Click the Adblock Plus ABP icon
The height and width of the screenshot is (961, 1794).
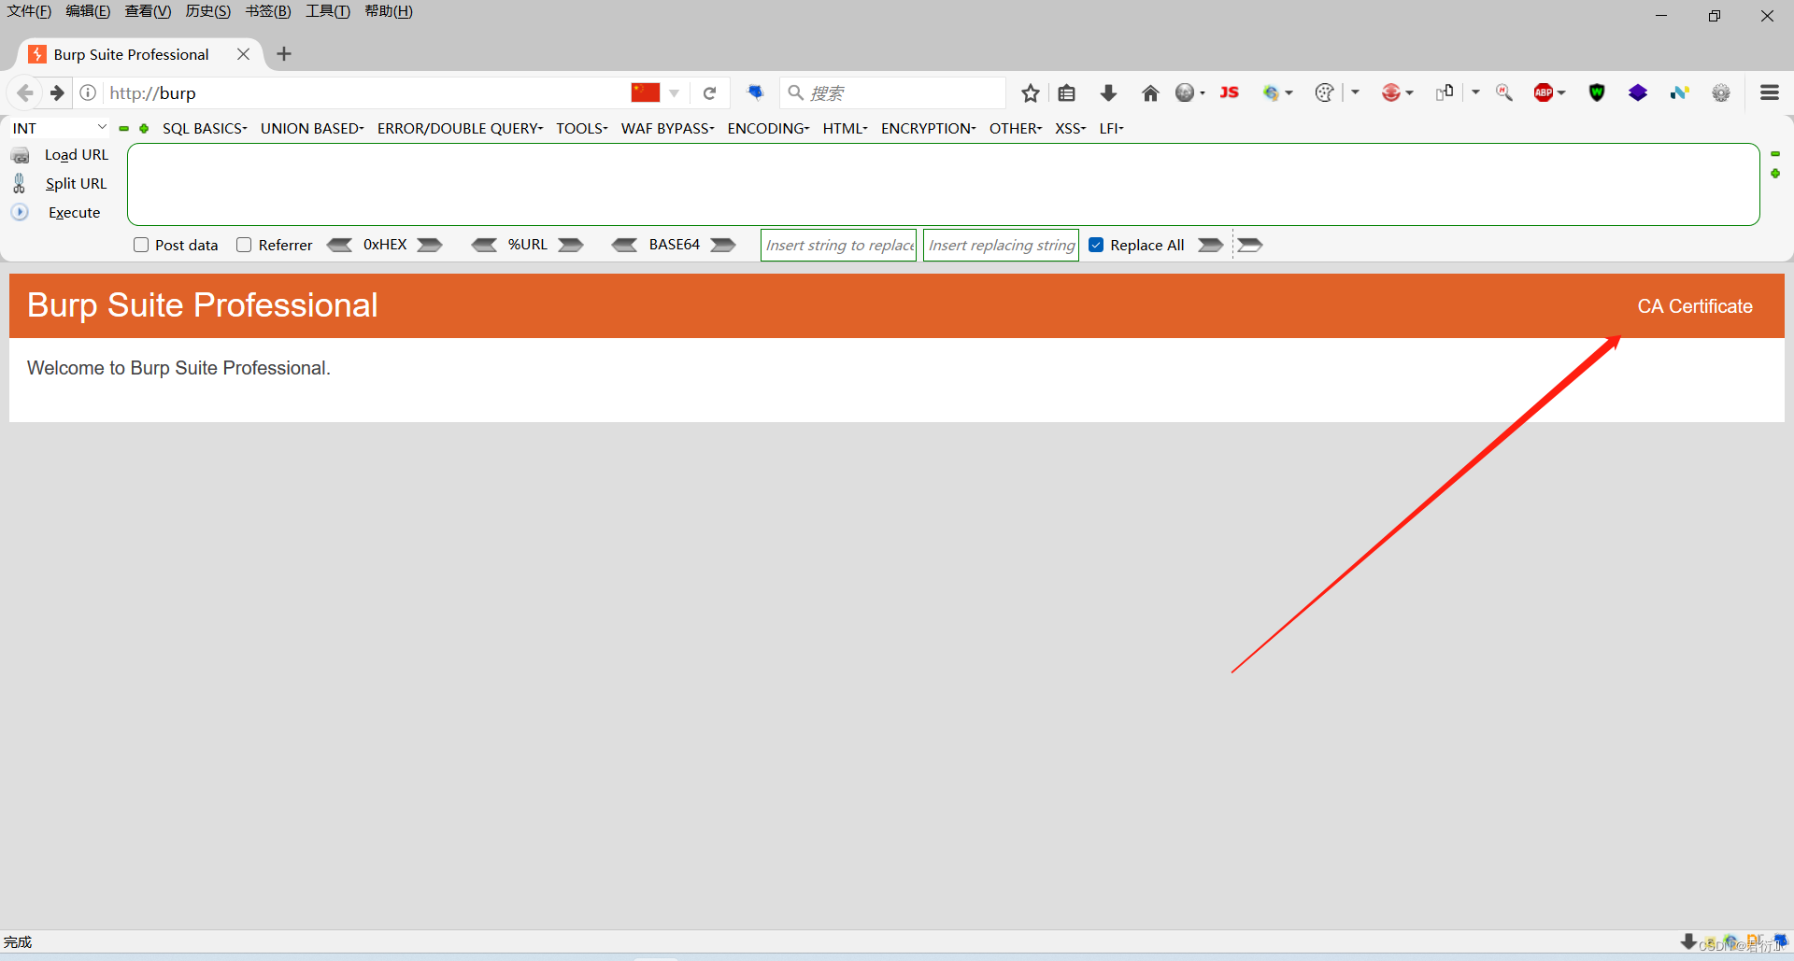(1544, 92)
